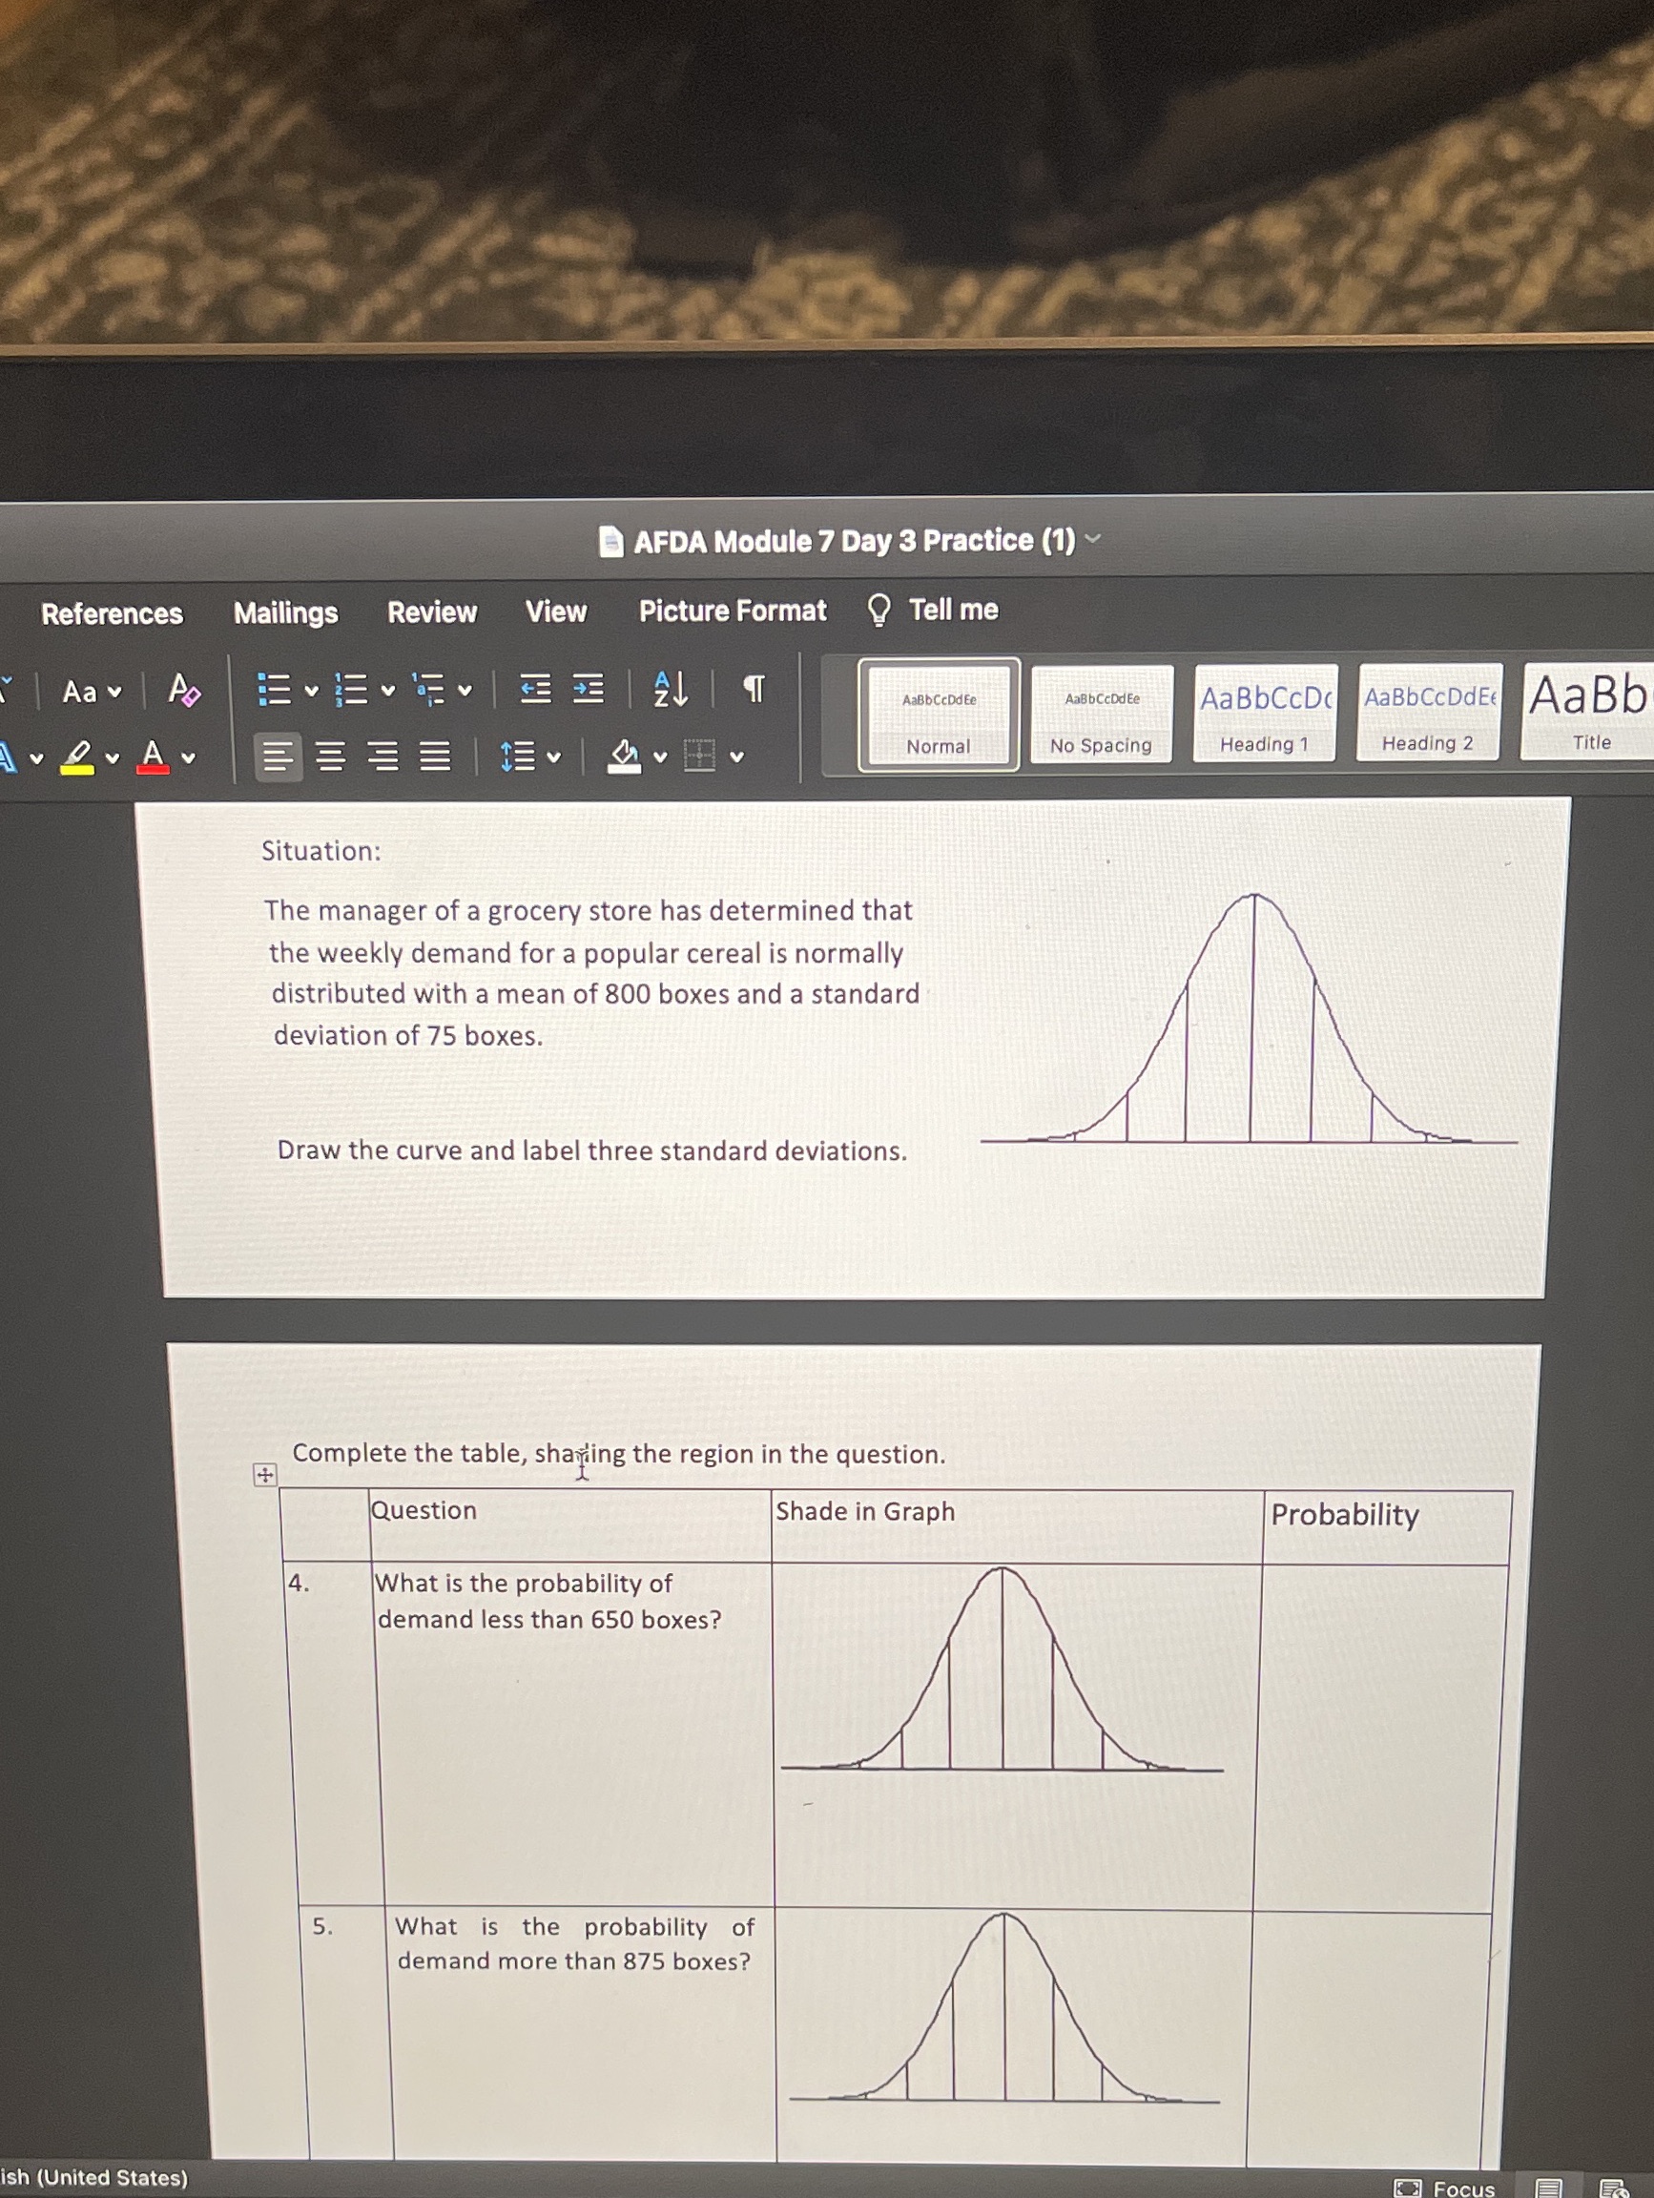Toggle align text right
Viewport: 1654px width, 2198px height.
382,757
